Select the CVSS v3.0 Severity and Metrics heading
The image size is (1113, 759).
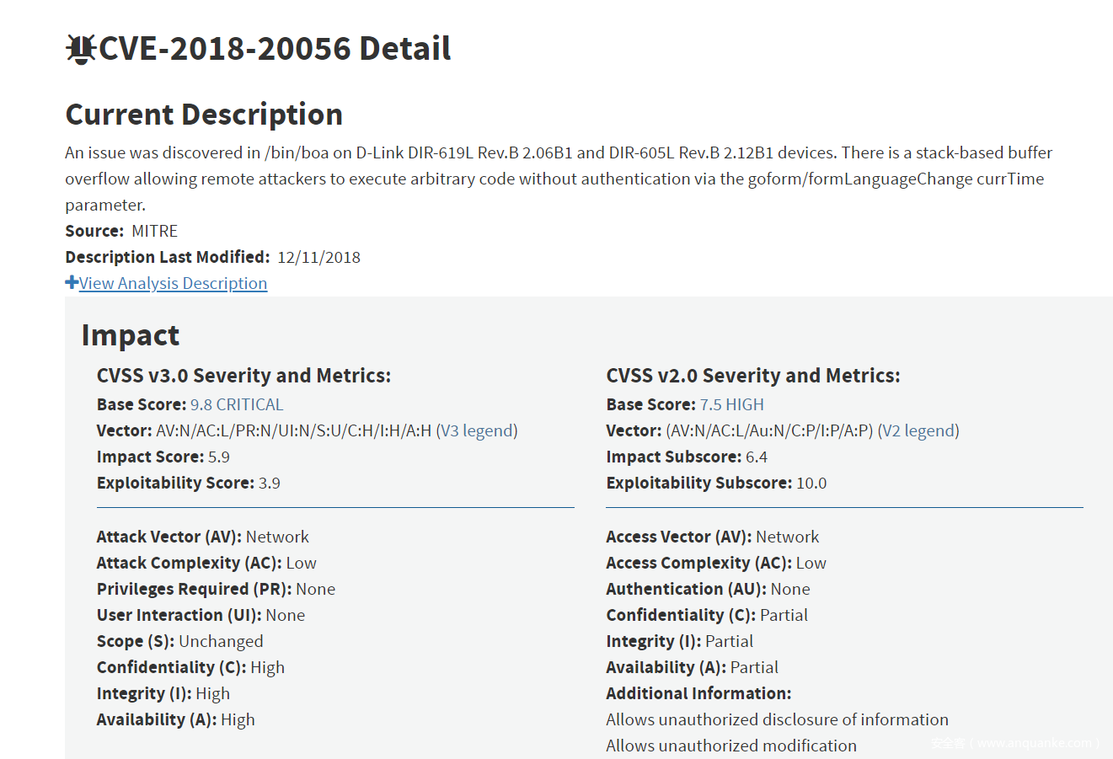(243, 376)
